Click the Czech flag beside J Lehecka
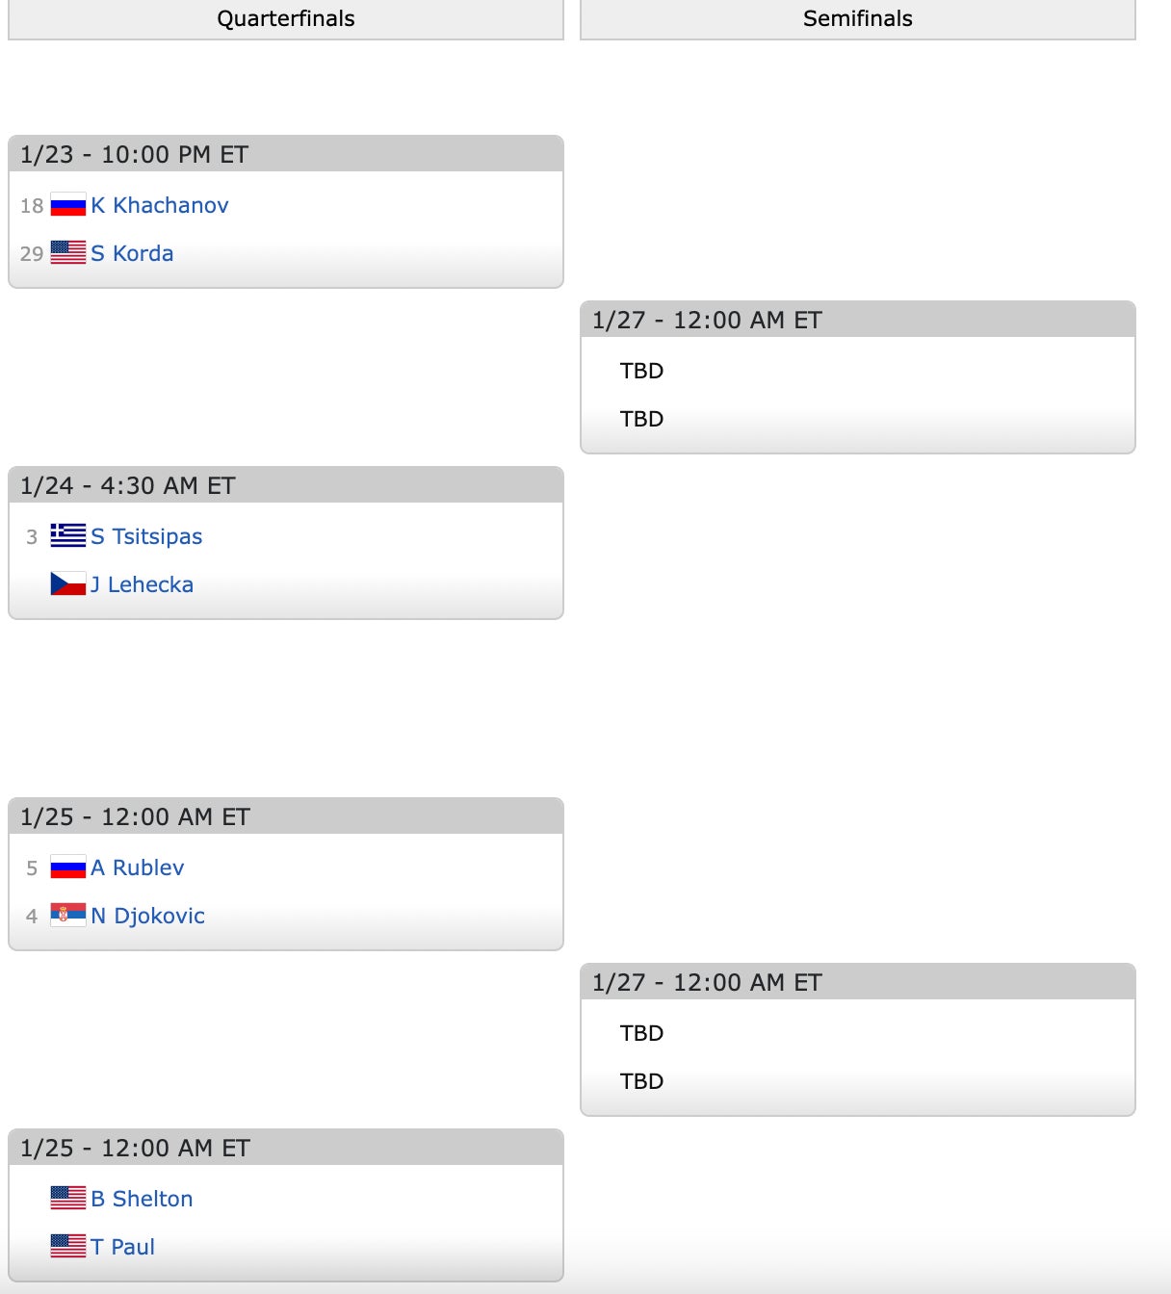The height and width of the screenshot is (1294, 1171). pyautogui.click(x=67, y=584)
